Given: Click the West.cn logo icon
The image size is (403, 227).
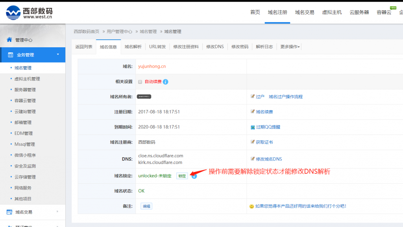Looking at the screenshot, I should (x=13, y=12).
